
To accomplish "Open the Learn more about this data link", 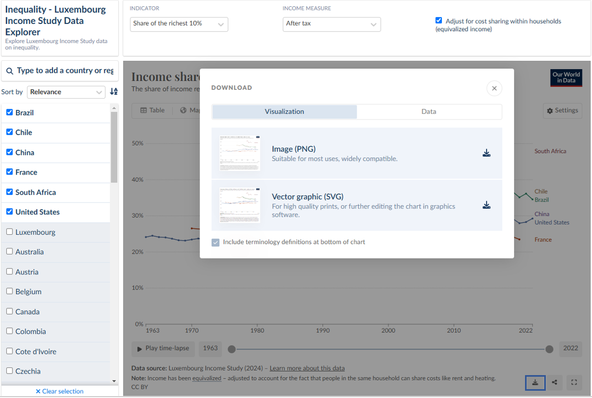I will (307, 368).
